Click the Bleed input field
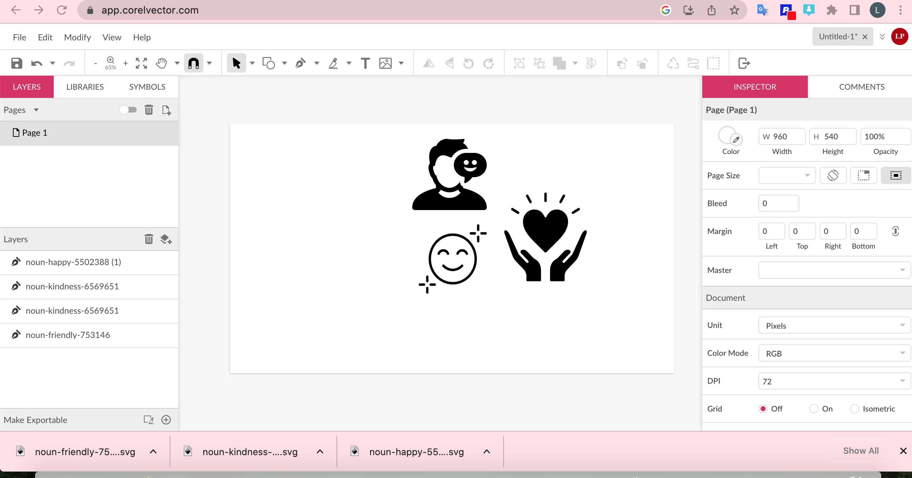The width and height of the screenshot is (912, 478). tap(778, 203)
